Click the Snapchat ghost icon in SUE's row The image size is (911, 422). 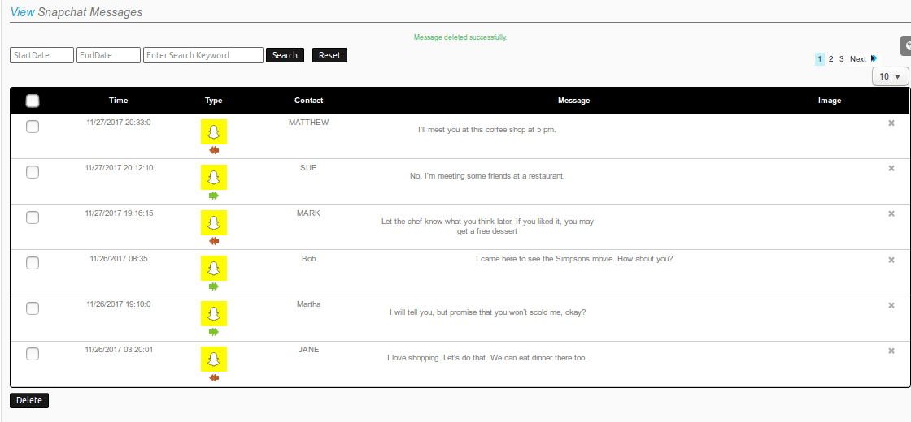[214, 178]
